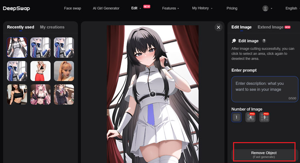300x163 pixels.
Task: Switch to the My creations tab
Action: [52, 27]
